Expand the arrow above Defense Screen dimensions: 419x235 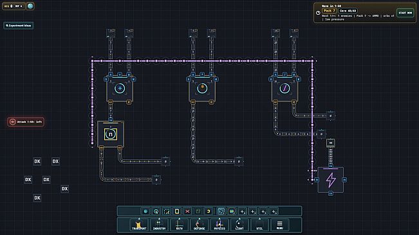(200, 219)
